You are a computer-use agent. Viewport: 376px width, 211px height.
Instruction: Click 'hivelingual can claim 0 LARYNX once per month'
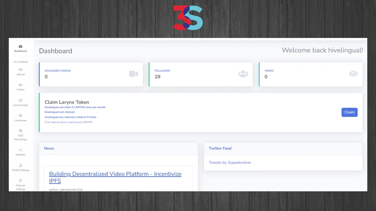(75, 107)
